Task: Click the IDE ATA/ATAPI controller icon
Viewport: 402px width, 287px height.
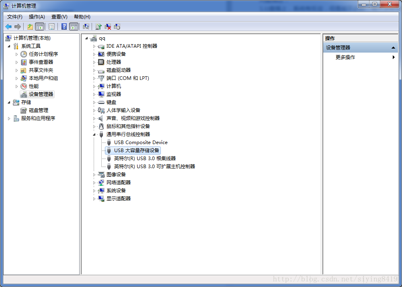Action: pyautogui.click(x=101, y=46)
